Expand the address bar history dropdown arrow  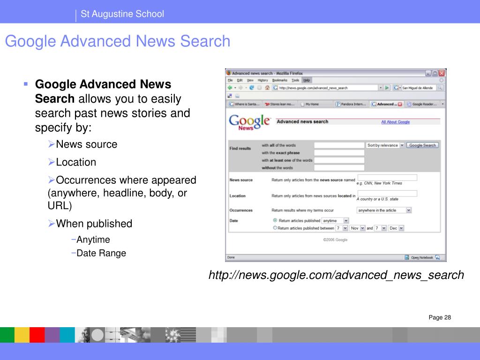click(x=381, y=88)
